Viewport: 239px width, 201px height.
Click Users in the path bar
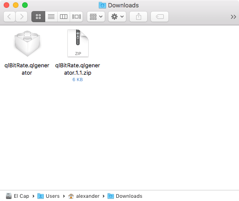pos(48,196)
